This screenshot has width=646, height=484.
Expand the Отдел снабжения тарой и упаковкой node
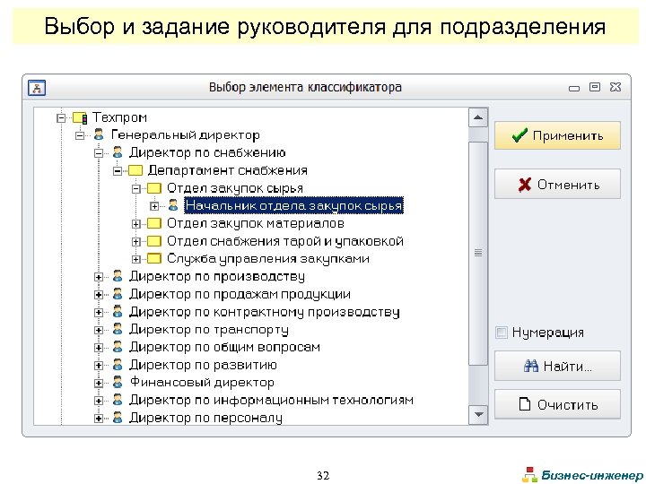coord(136,242)
